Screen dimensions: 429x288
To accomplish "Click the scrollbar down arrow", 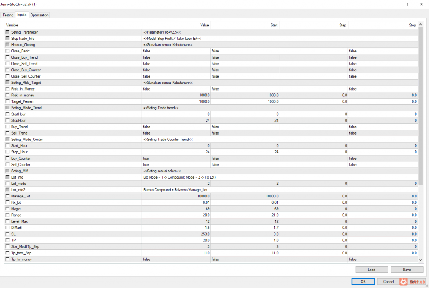I will pos(421,260).
